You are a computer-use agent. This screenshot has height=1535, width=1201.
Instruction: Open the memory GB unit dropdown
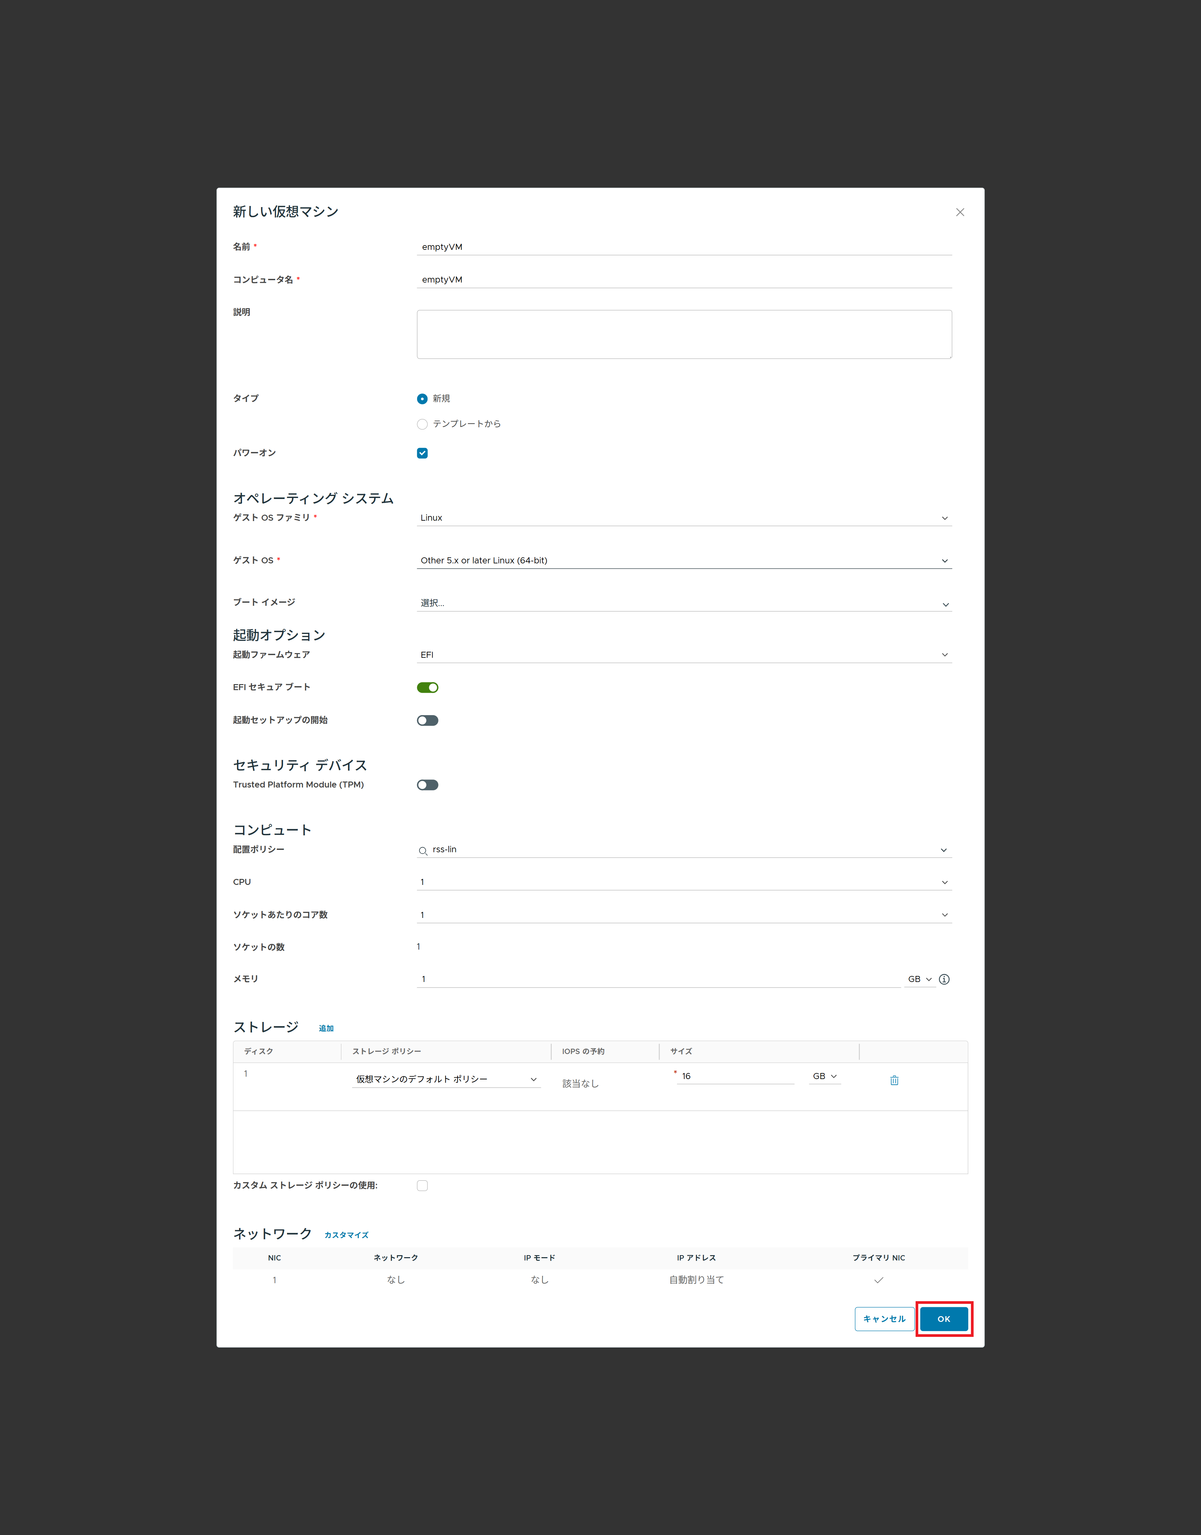(920, 979)
